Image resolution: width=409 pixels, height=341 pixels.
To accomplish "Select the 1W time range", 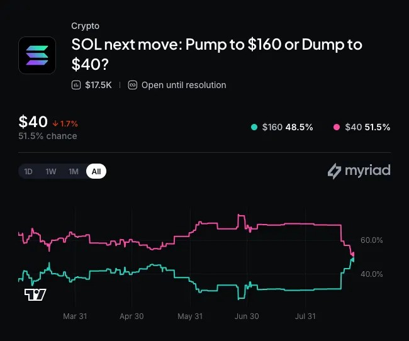I will (51, 171).
